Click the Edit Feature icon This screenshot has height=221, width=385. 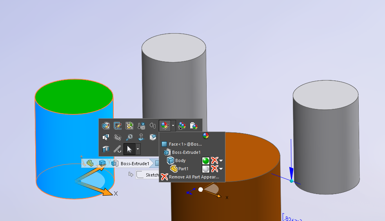coord(105,126)
